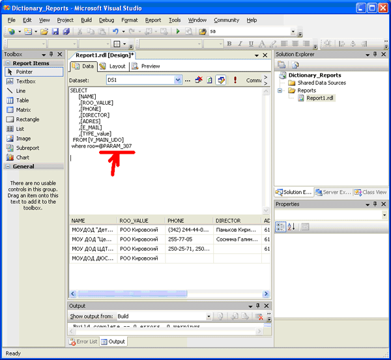The image size is (391, 360).
Task: Switch to the Data tab
Action: click(83, 66)
